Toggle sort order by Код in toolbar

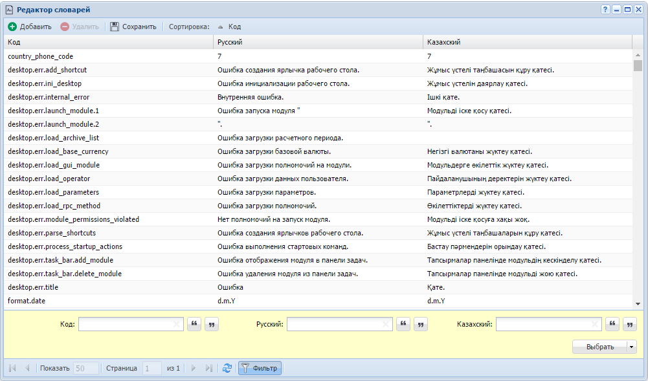229,27
